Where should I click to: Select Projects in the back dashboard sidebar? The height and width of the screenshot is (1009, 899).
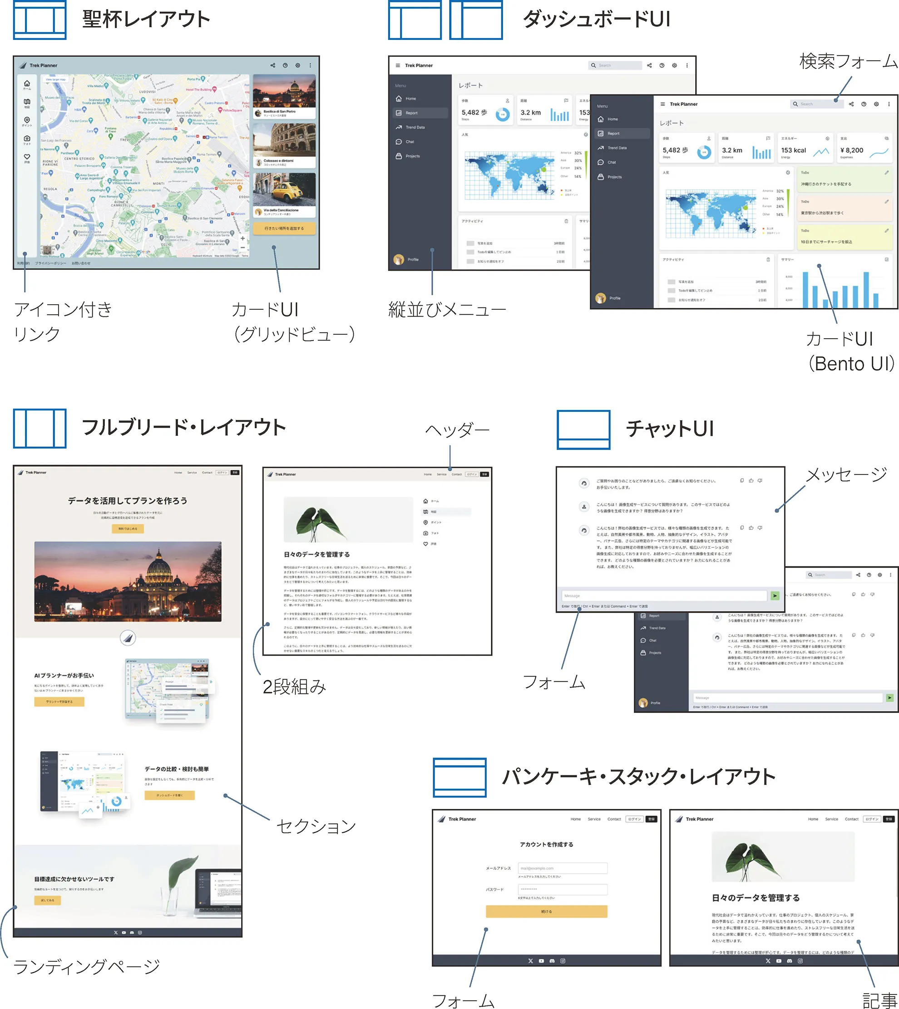pyautogui.click(x=412, y=156)
